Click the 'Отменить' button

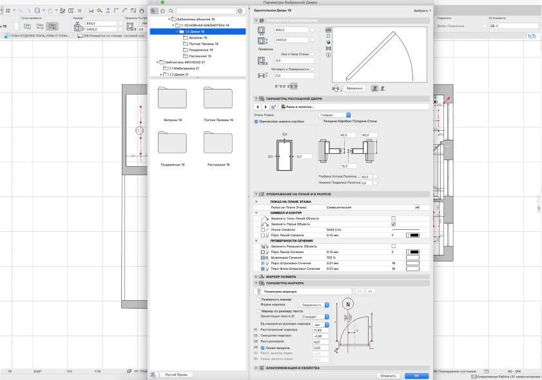click(x=388, y=375)
